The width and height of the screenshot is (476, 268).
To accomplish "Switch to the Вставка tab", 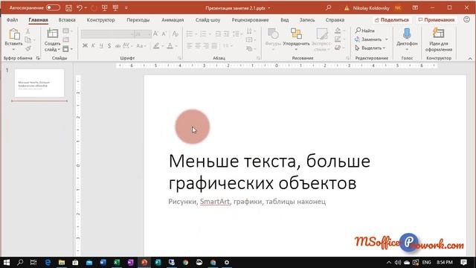I will coord(67,20).
